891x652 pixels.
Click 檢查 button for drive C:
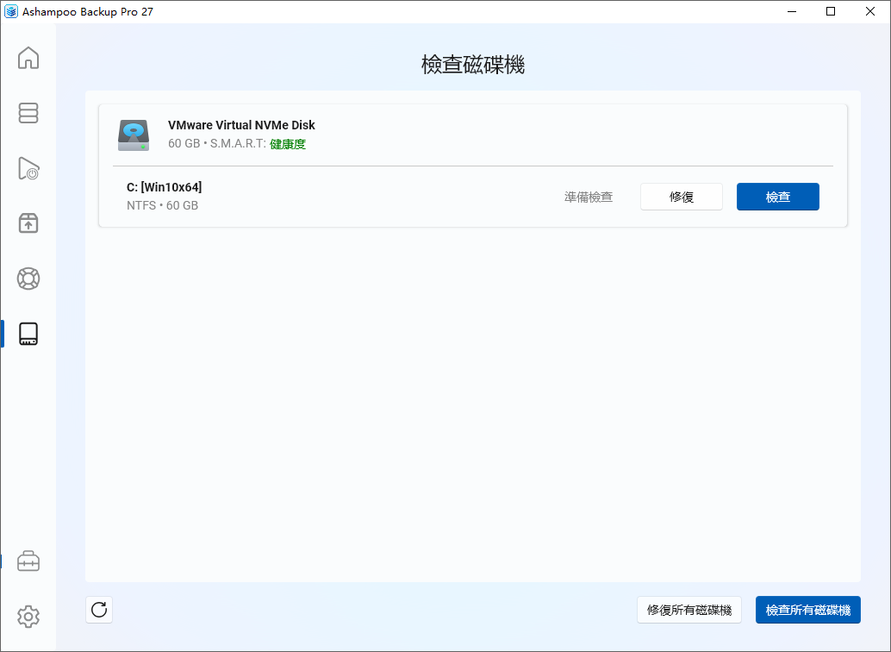coord(778,197)
